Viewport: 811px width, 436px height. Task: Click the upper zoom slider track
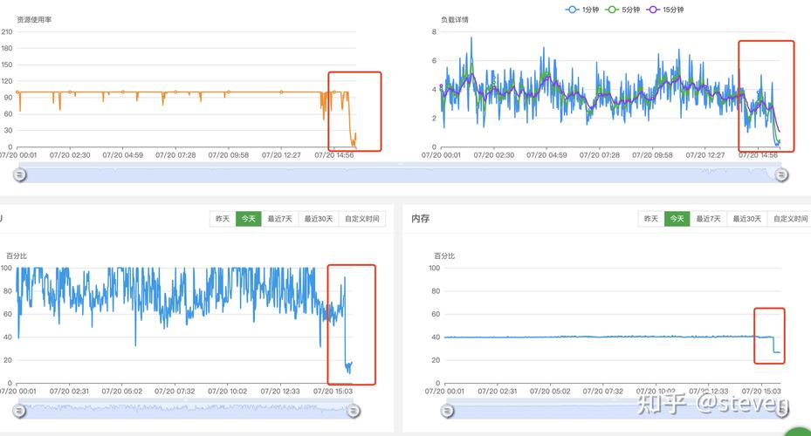[401, 173]
